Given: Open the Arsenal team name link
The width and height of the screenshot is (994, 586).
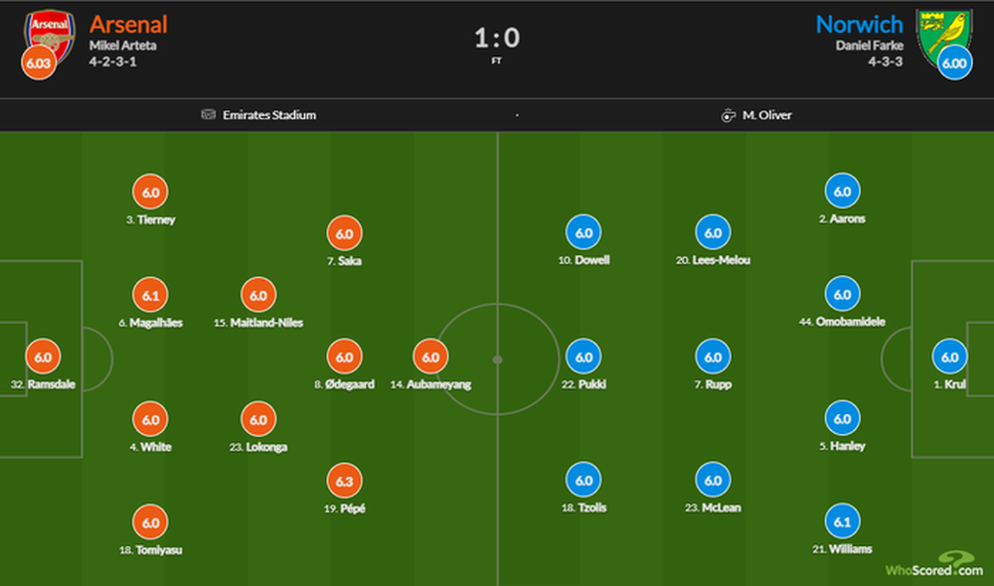Looking at the screenshot, I should point(128,24).
